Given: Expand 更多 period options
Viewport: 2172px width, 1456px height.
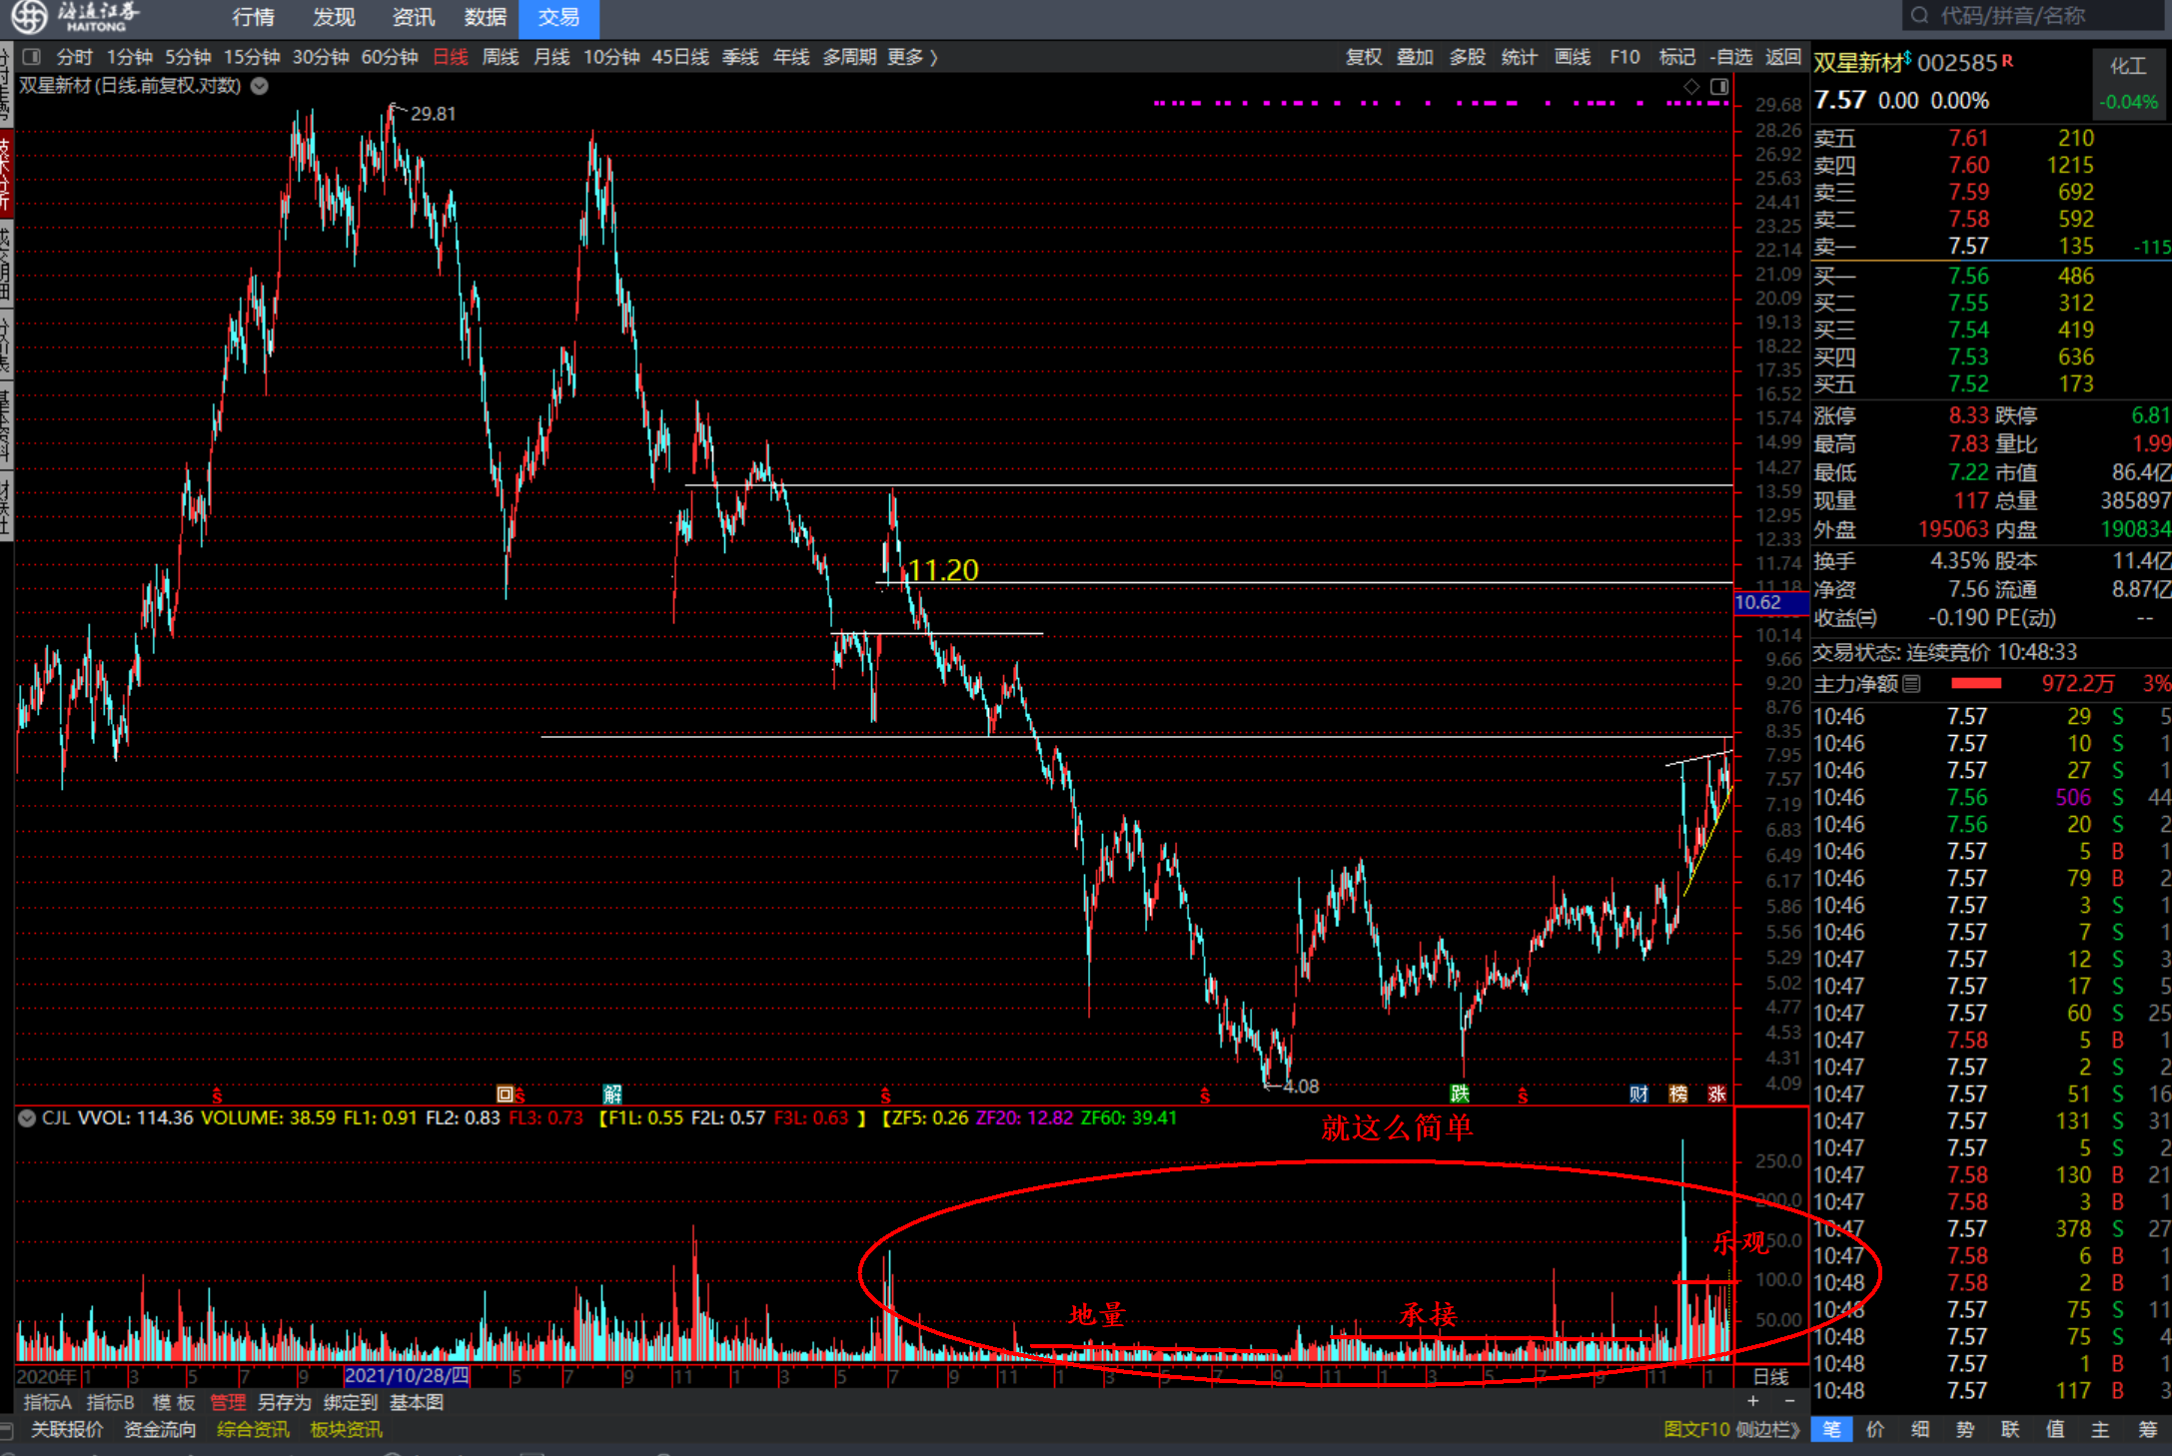Looking at the screenshot, I should coord(911,57).
